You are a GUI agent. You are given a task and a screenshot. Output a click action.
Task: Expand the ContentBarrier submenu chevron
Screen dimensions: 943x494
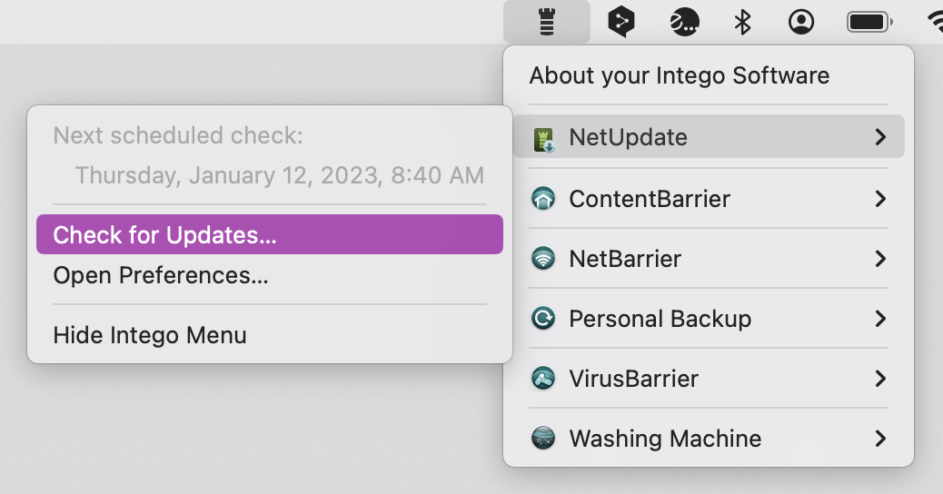(880, 198)
